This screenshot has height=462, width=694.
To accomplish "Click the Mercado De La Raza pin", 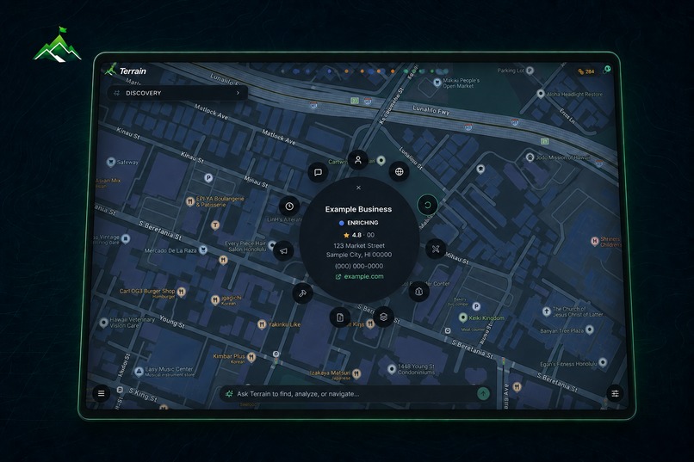I will pos(202,249).
